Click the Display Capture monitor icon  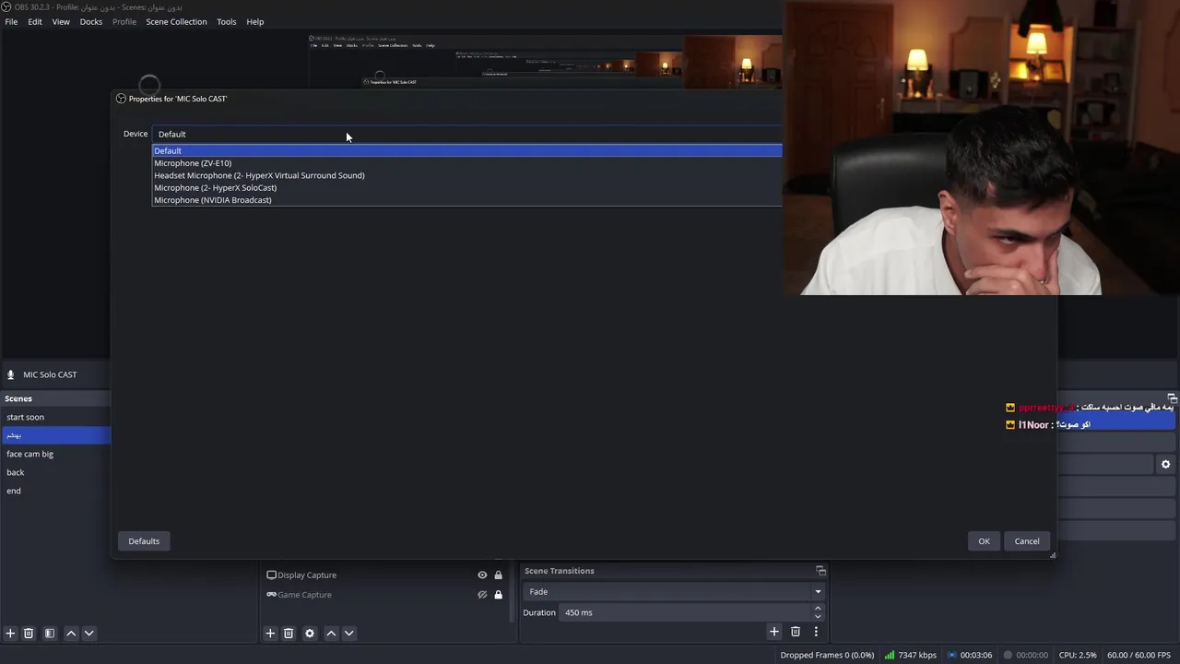point(271,575)
